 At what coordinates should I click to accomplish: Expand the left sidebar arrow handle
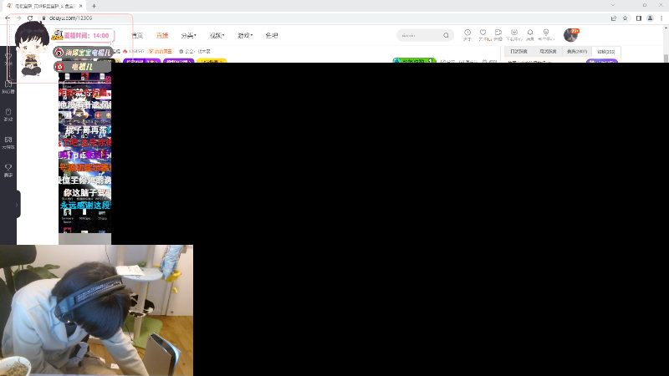click(x=17, y=205)
